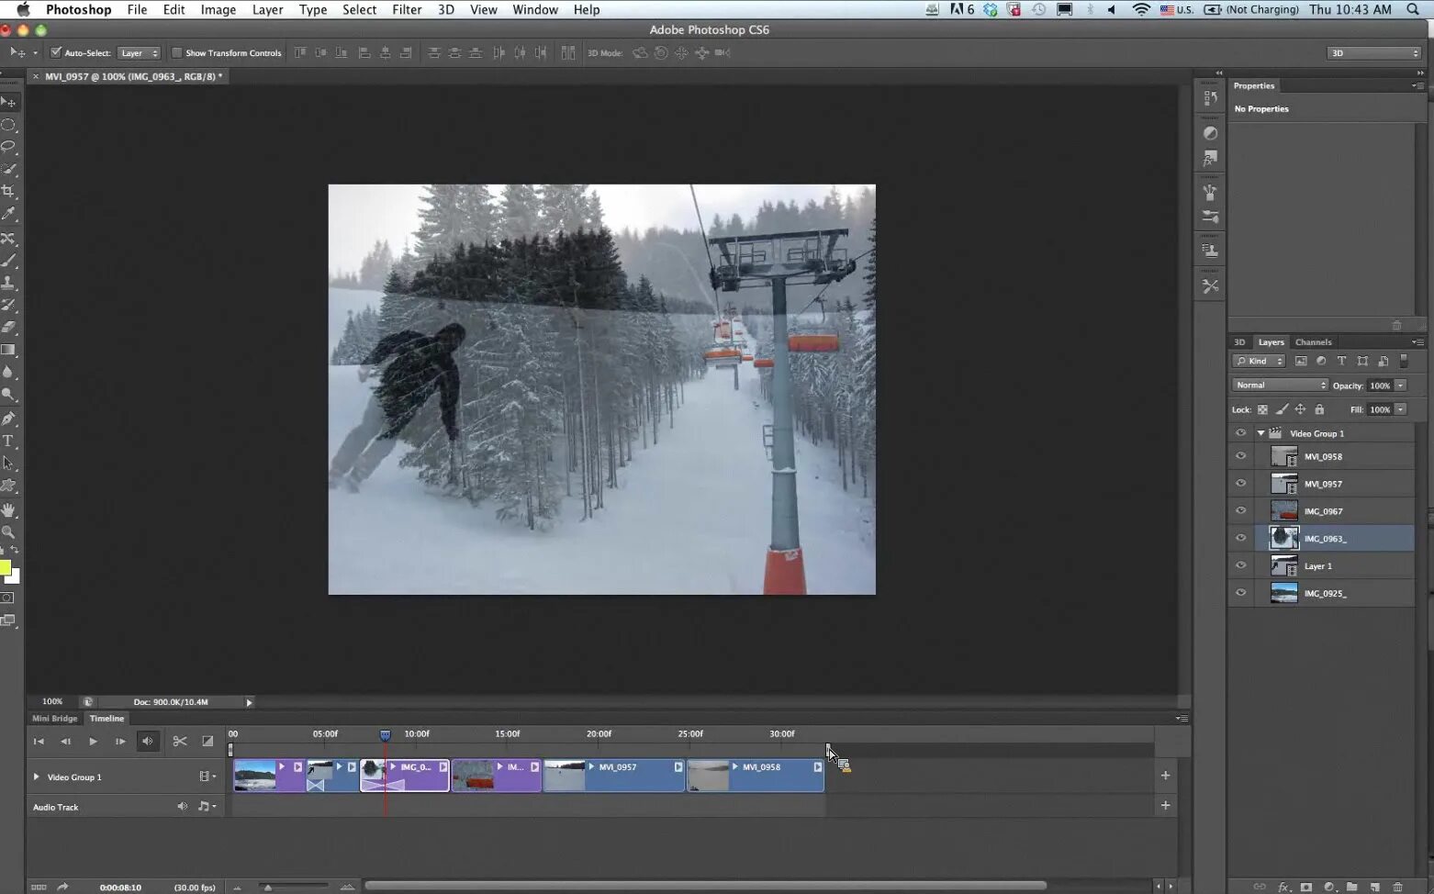
Task: Select the Eraser tool
Action: 8,328
